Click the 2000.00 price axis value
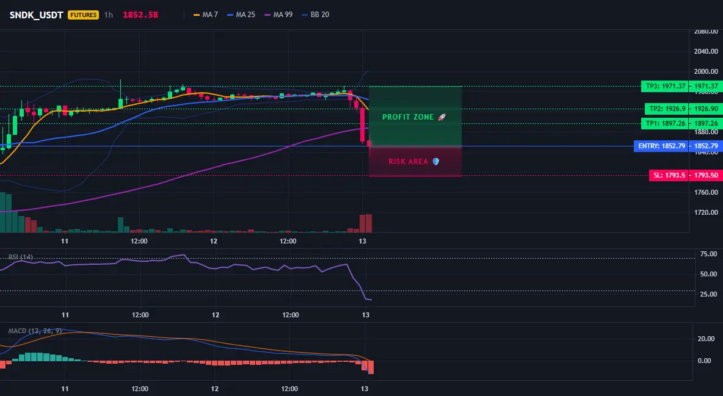This screenshot has height=396, width=723. [x=706, y=71]
